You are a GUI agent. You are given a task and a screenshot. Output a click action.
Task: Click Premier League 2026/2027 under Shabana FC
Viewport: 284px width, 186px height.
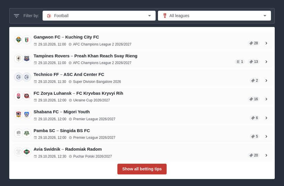coord(94,119)
